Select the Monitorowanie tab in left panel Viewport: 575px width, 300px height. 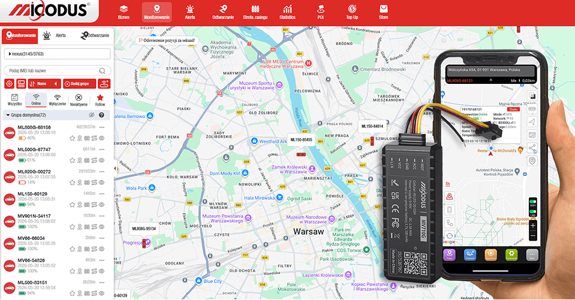click(20, 35)
